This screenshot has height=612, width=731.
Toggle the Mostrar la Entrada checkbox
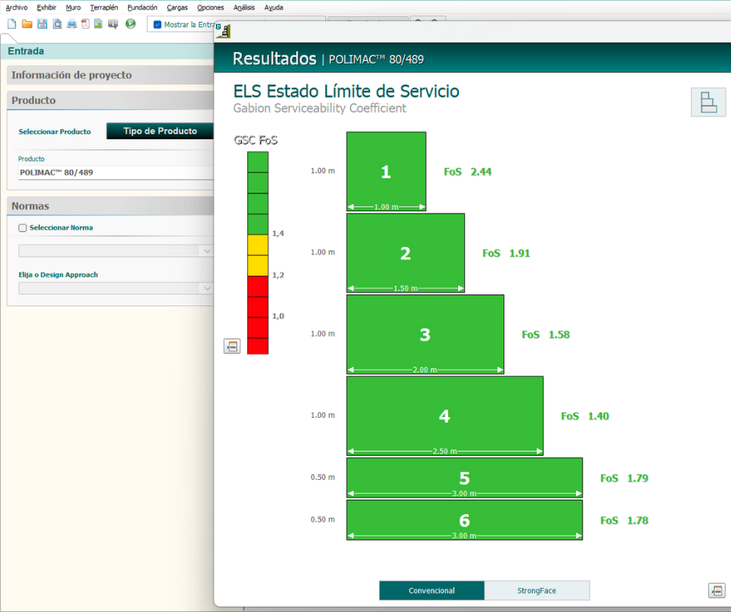click(158, 25)
